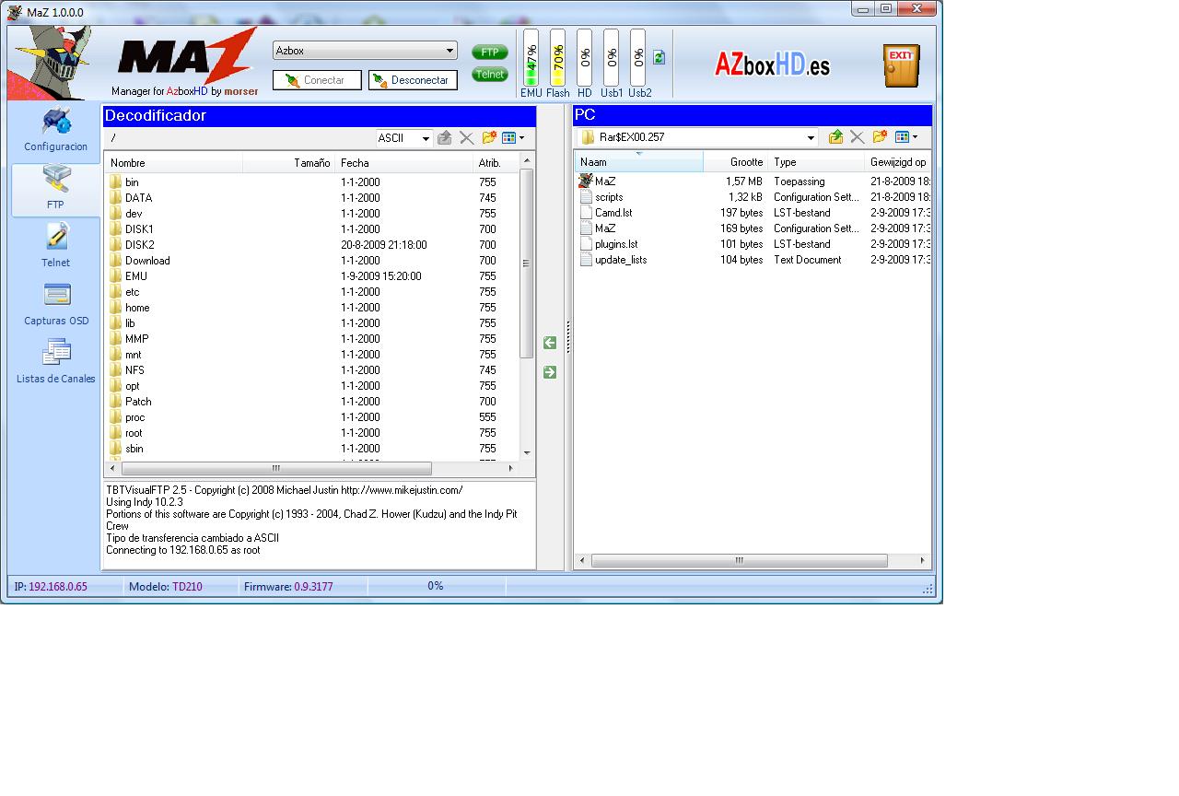The width and height of the screenshot is (1179, 796).
Task: Click the EXIT door icon
Action: click(x=901, y=64)
